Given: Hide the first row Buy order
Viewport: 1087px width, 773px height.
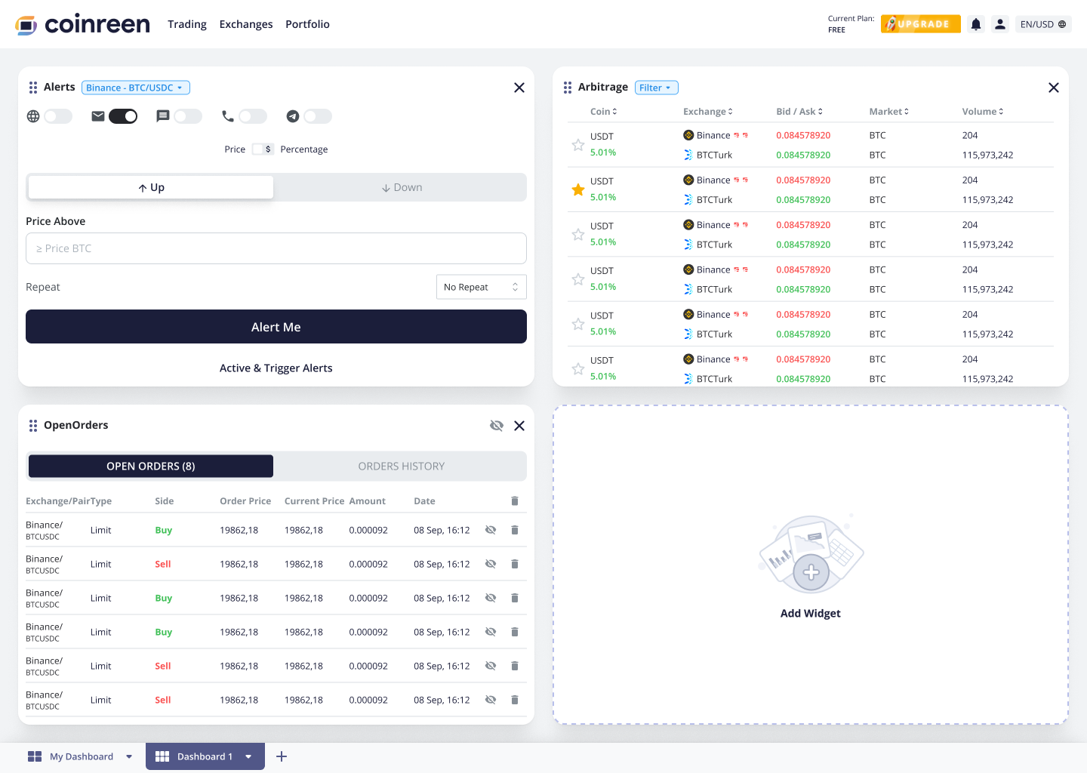Looking at the screenshot, I should click(491, 530).
